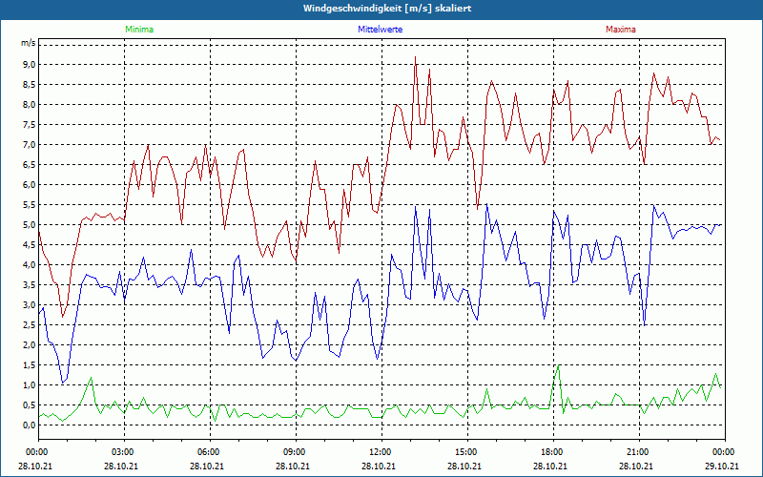This screenshot has height=477, width=763.
Task: Click the 9,0 y-axis value
Action: coord(29,65)
